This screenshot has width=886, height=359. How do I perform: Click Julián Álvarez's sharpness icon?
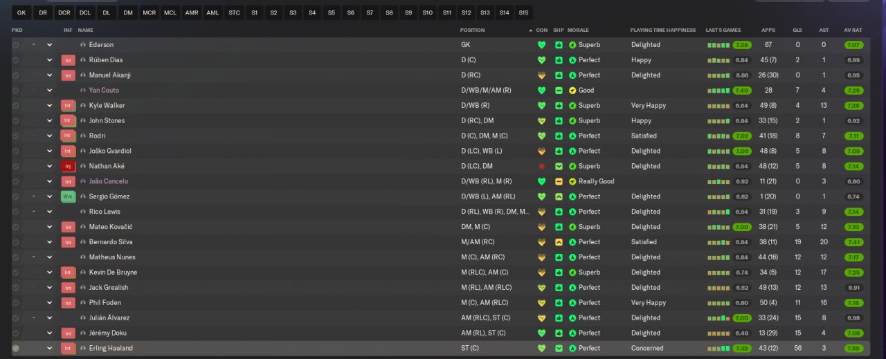(559, 318)
